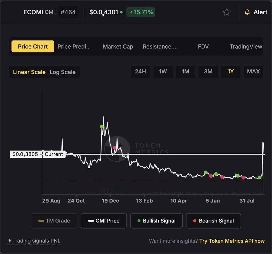This screenshot has height=254, width=272.
Task: Click the 10 Apr axis label
Action: [x=178, y=201]
